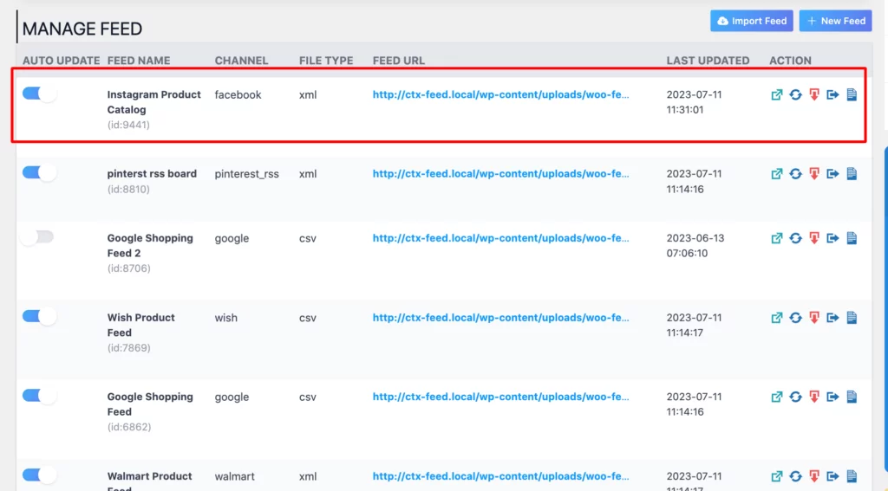This screenshot has width=888, height=491.
Task: Regenerate the pinterst rss board feed
Action: click(x=796, y=174)
